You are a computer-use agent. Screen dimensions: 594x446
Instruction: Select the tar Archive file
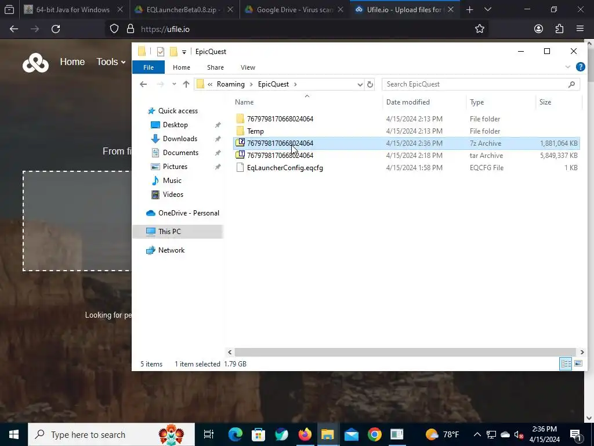pos(406,156)
